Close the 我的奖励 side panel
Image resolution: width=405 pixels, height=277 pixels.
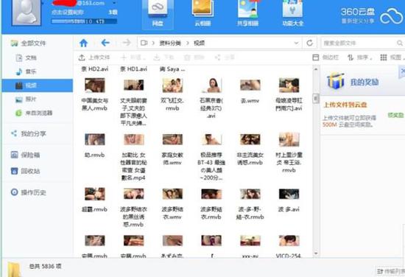tap(402, 71)
